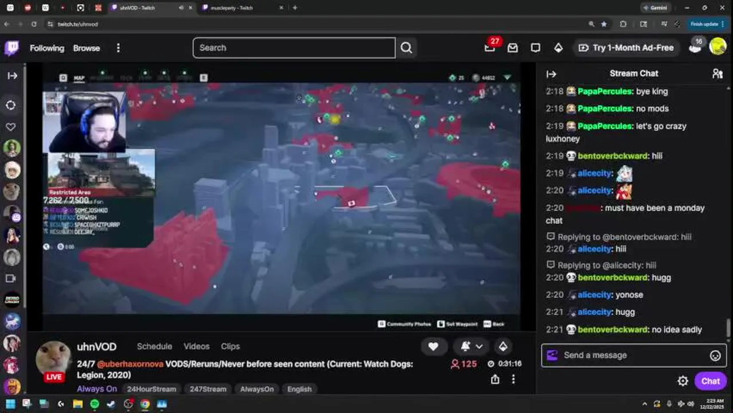Reload the page in browser
Viewport: 733px width, 413px height.
click(x=34, y=24)
